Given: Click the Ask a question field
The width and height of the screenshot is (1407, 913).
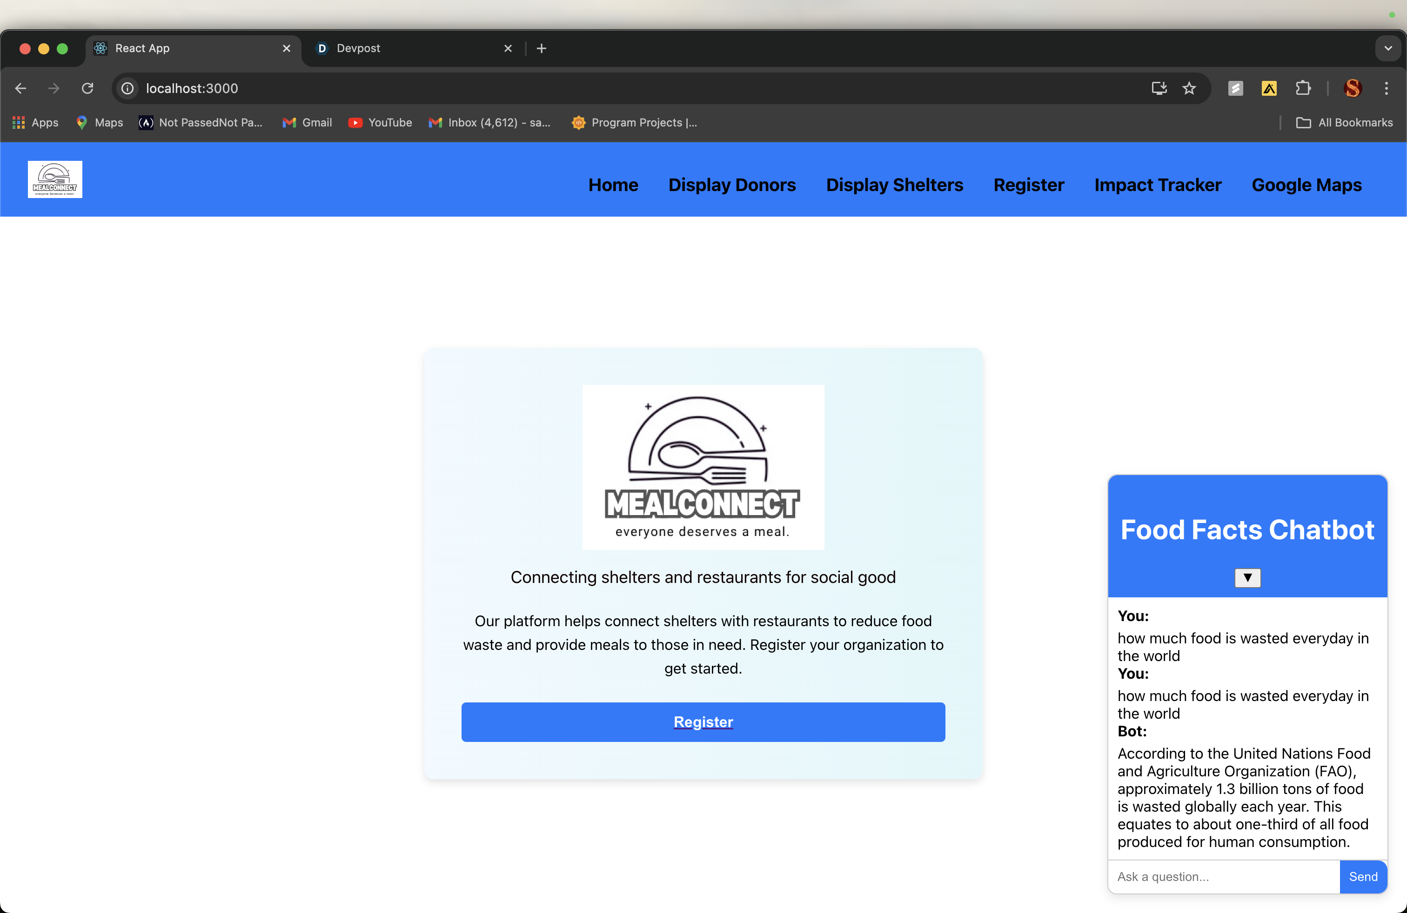Looking at the screenshot, I should tap(1223, 876).
